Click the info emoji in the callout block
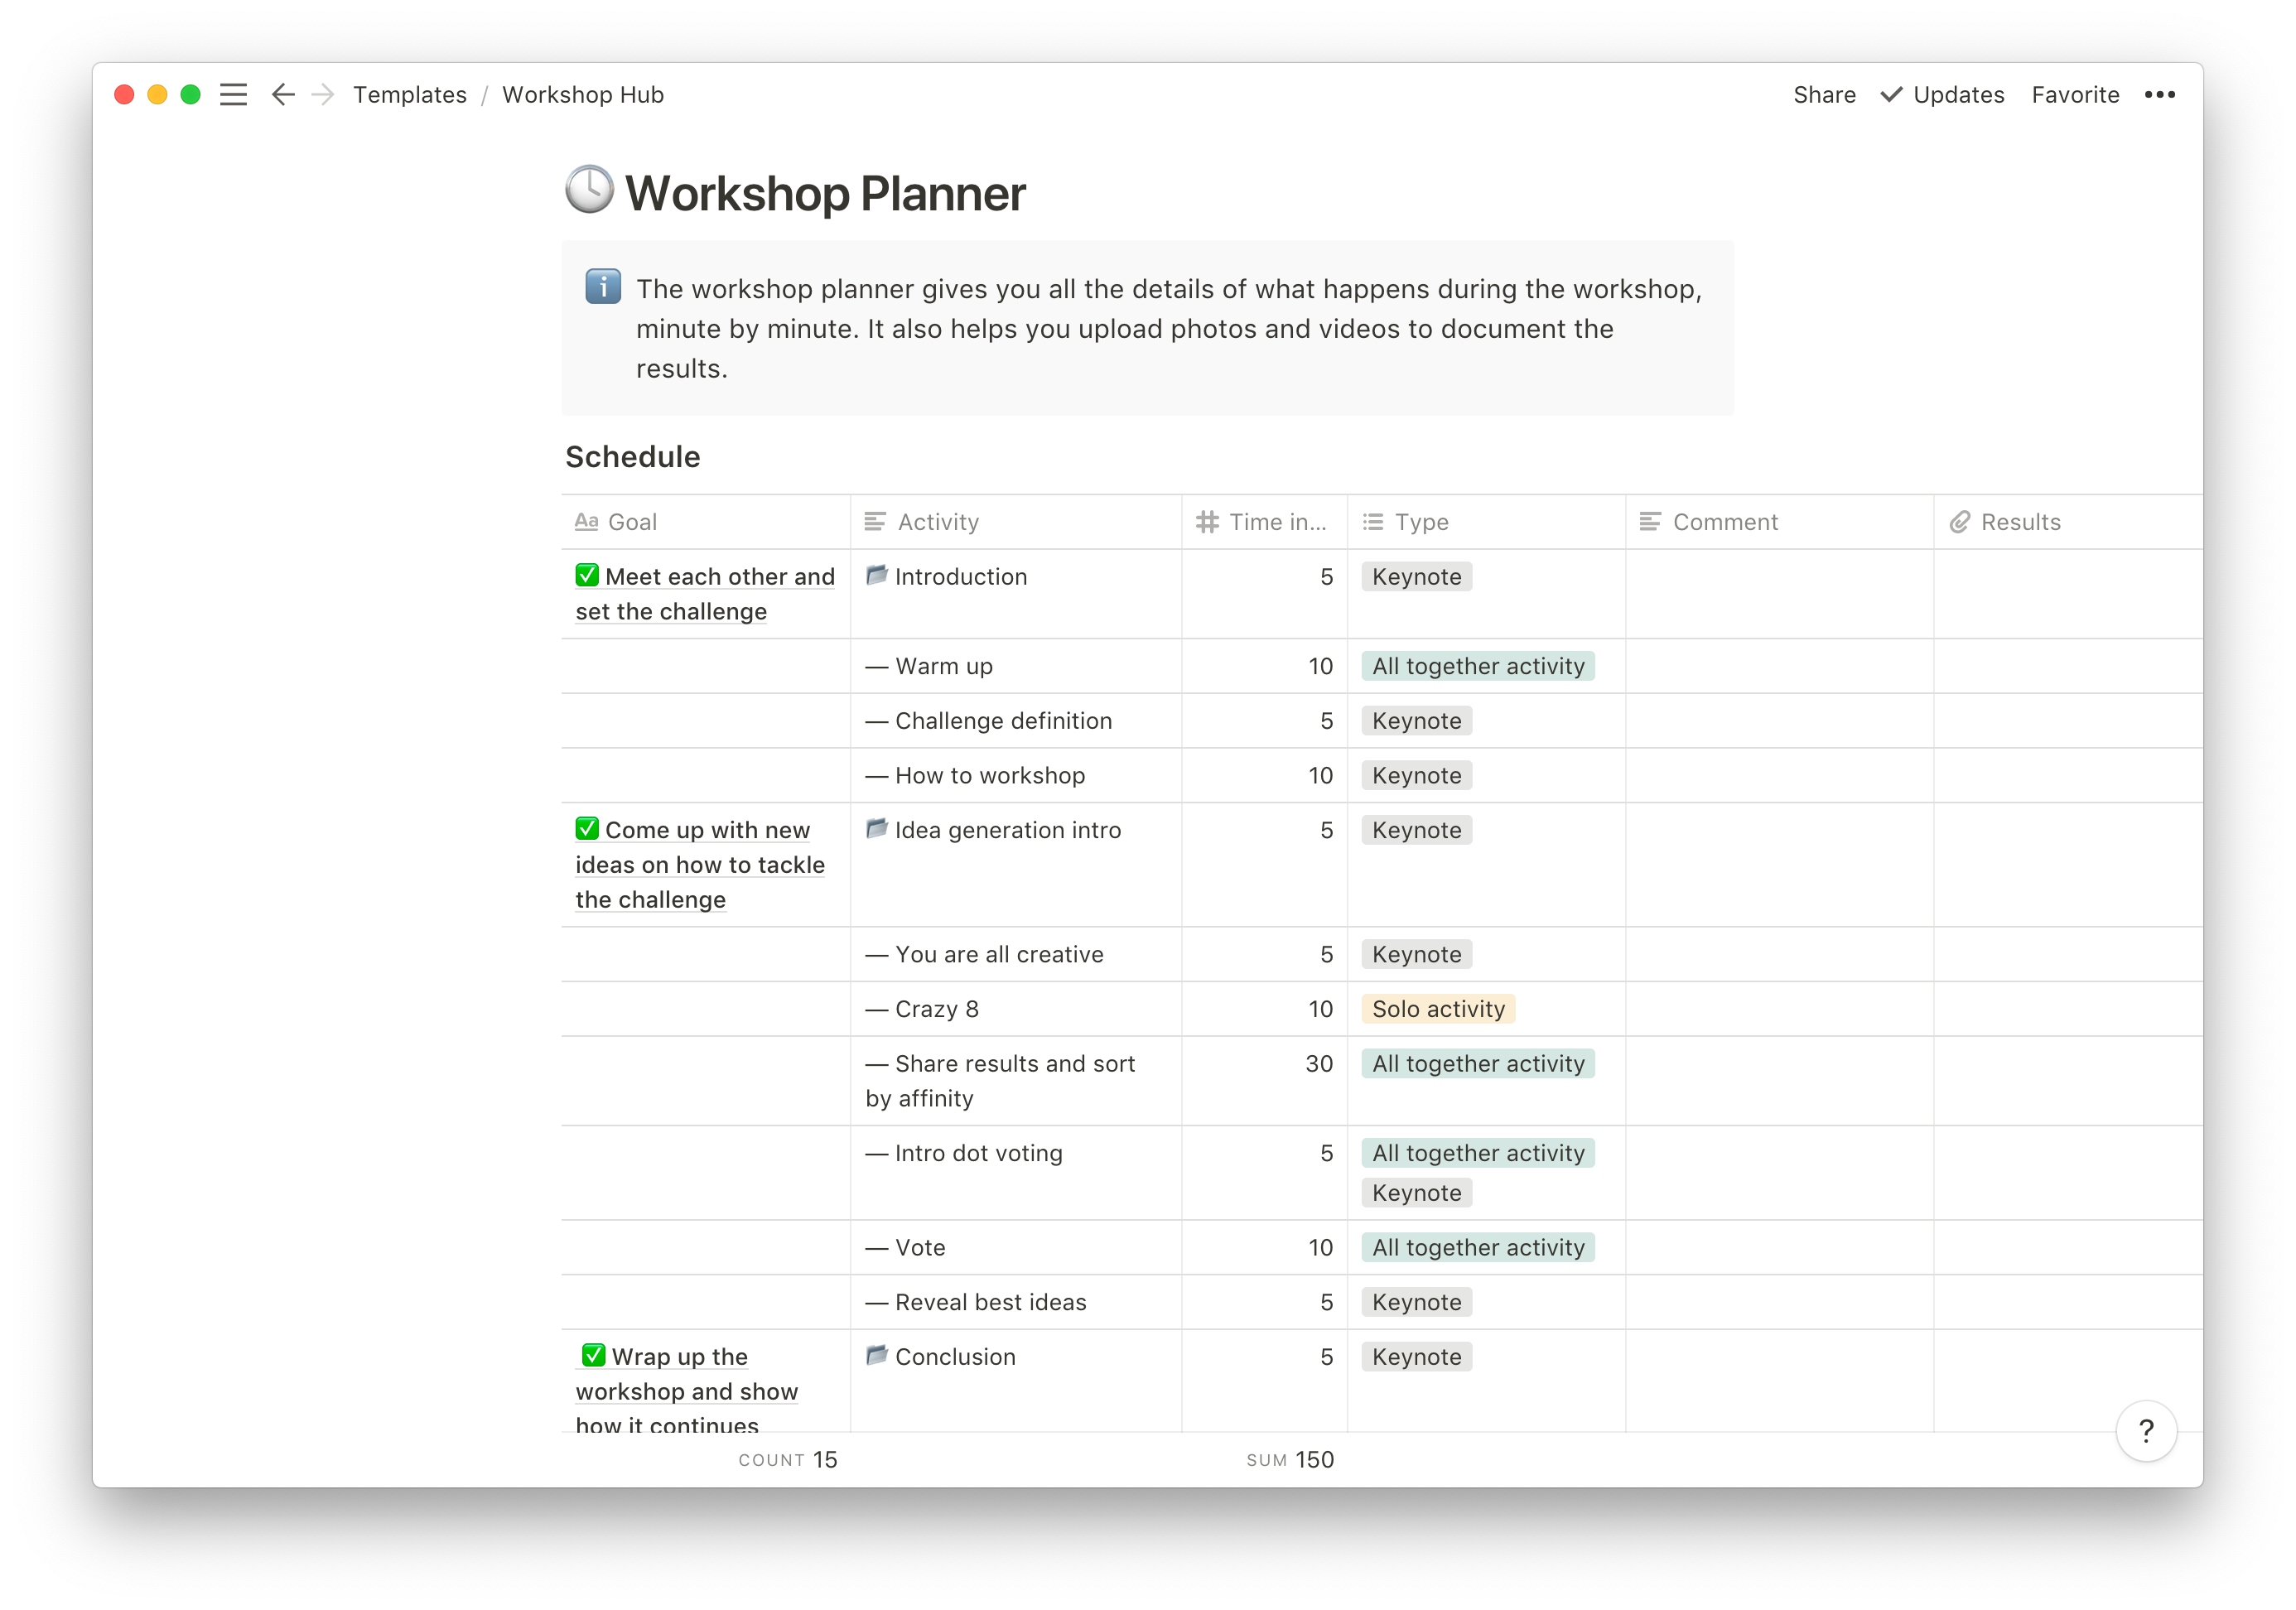 (x=603, y=287)
